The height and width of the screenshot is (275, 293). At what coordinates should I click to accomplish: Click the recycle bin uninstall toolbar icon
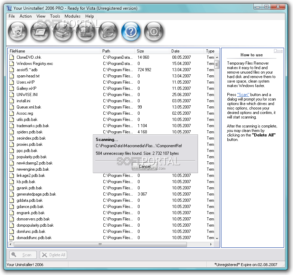[18, 32]
